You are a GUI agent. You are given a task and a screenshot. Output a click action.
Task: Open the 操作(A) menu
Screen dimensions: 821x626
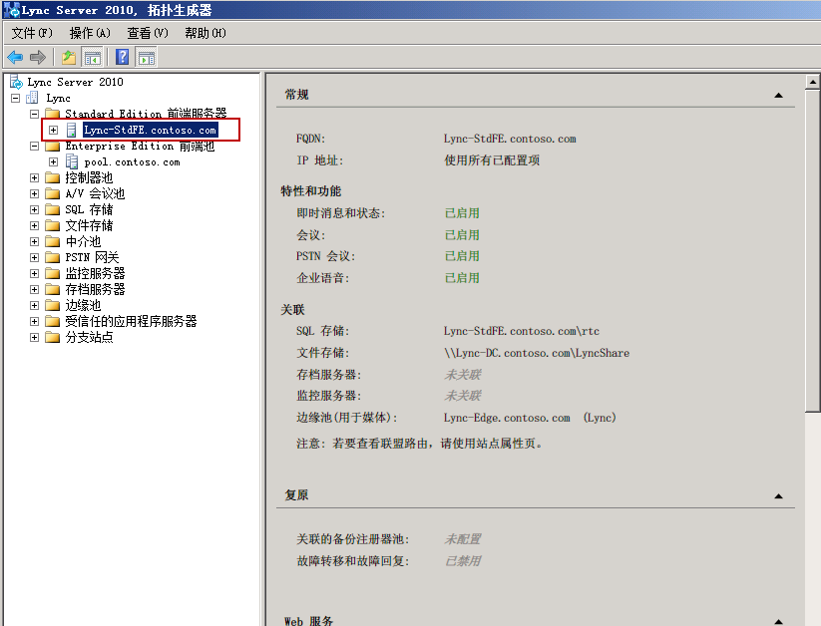[90, 33]
